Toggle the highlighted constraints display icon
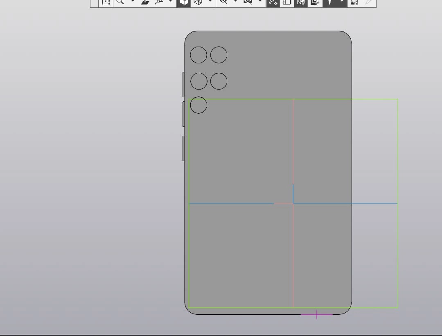 coord(273,2)
